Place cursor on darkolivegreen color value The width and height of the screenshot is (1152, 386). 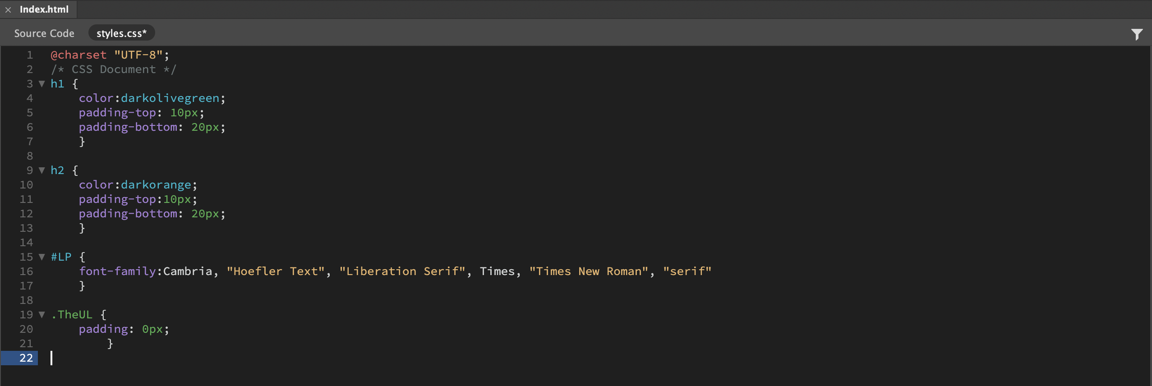tap(170, 98)
